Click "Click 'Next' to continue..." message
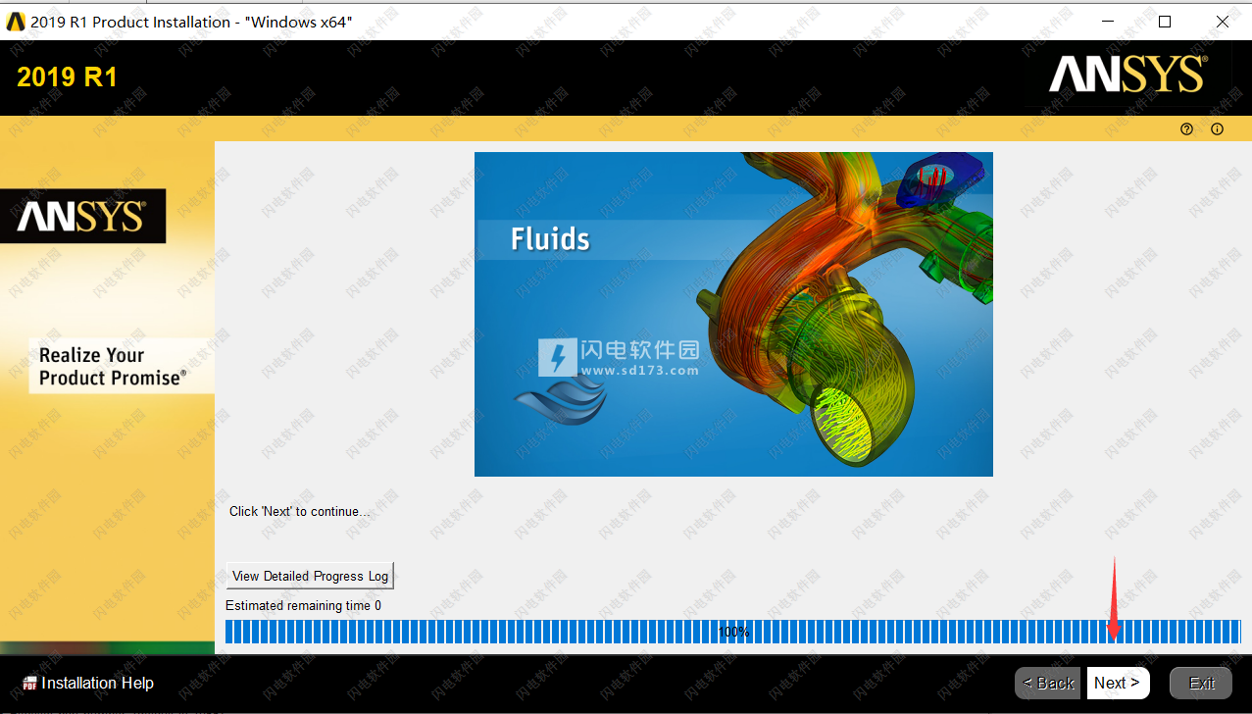Screen dimensions: 1252x714 (300, 511)
